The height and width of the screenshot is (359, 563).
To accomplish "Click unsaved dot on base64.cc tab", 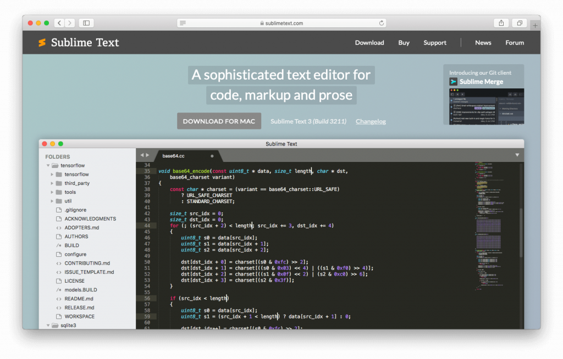I will pos(212,156).
